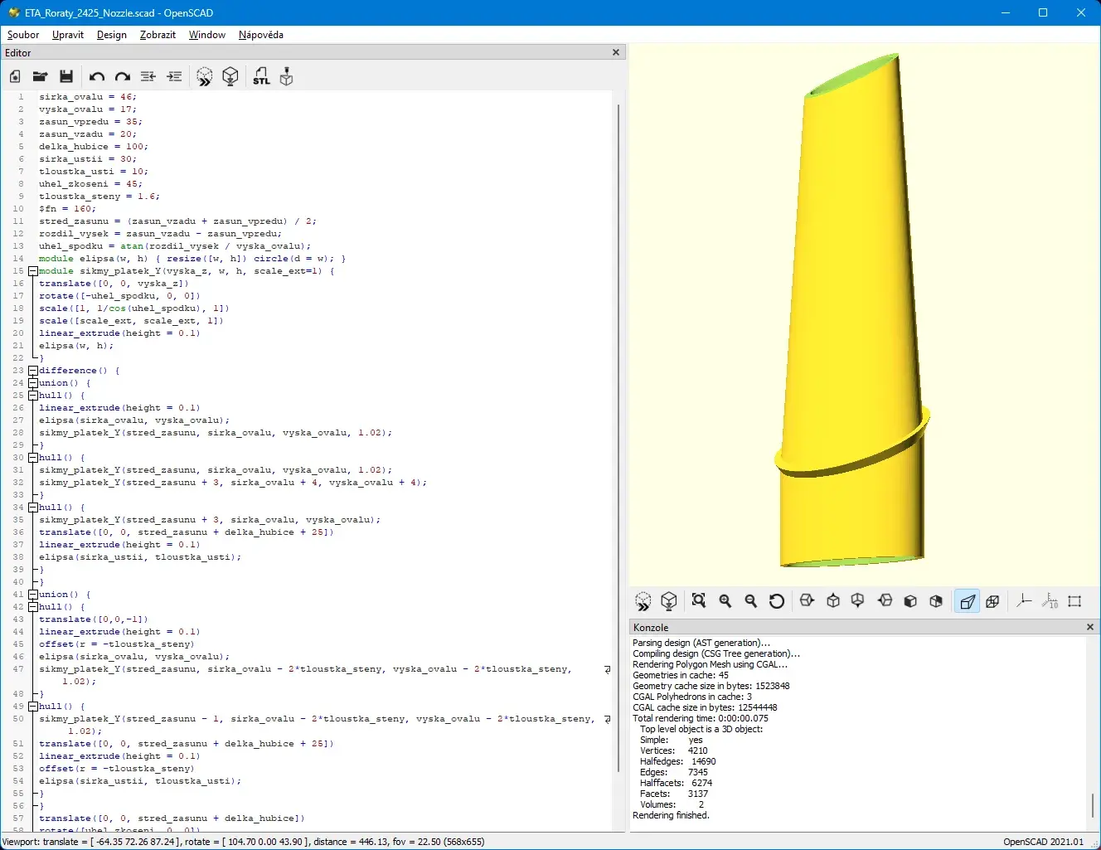Open the Zobrazit menu
The height and width of the screenshot is (850, 1101).
click(x=158, y=35)
